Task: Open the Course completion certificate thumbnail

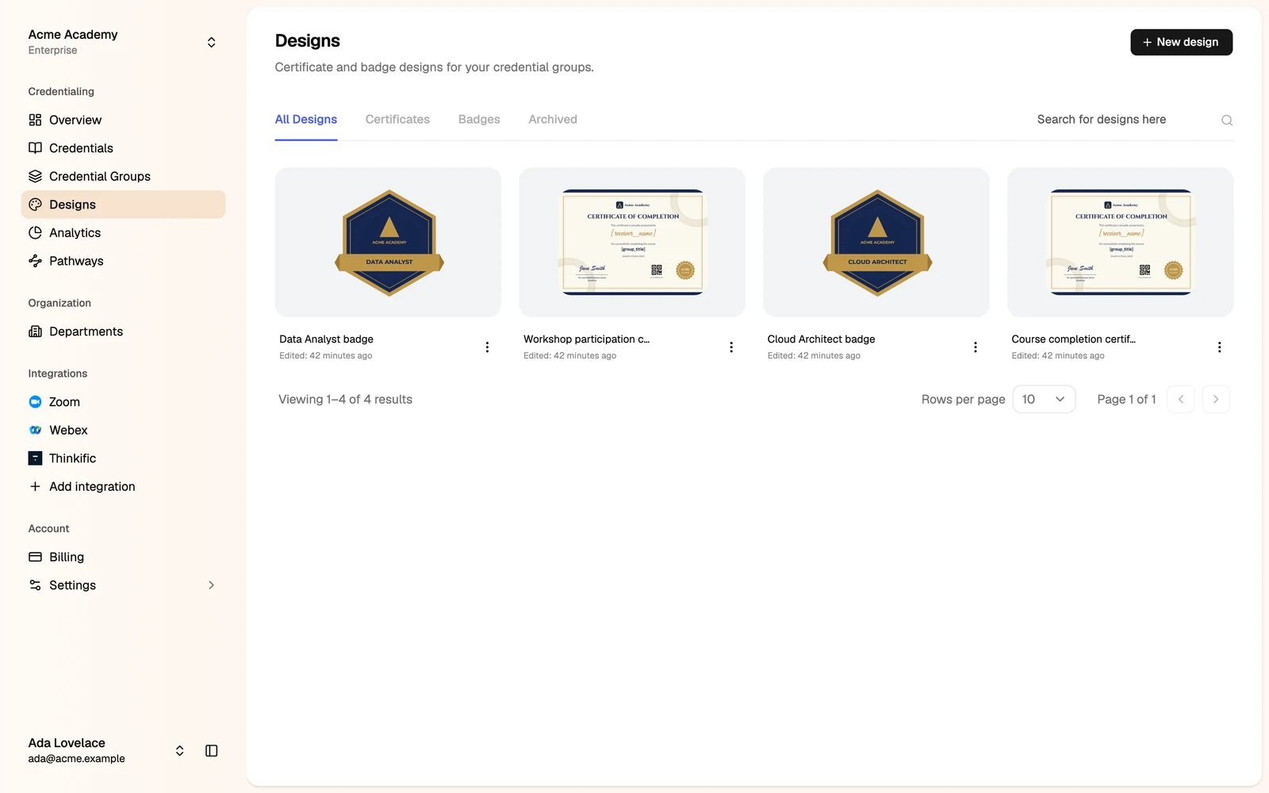Action: [x=1120, y=242]
